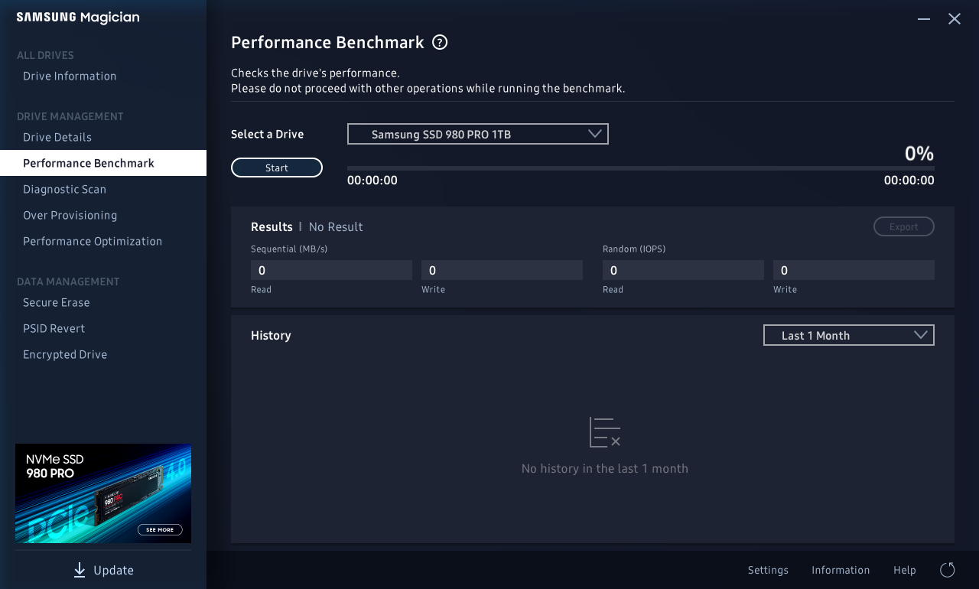Select Over Provisioning in sidebar

point(70,215)
